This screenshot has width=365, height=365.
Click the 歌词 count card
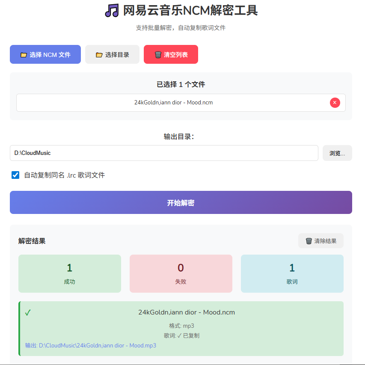292,273
